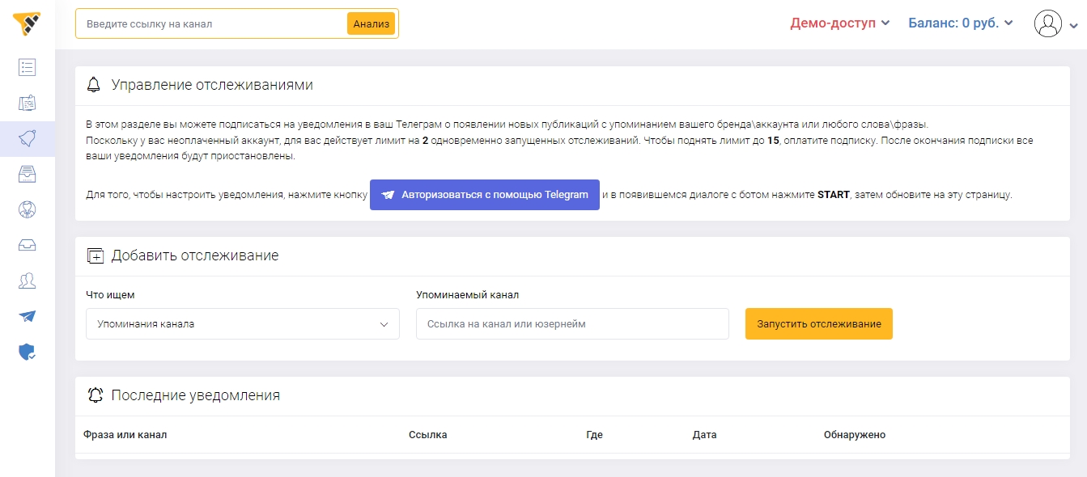Image resolution: width=1087 pixels, height=477 pixels.
Task: Open the publications list section in sidebar
Action: tap(27, 67)
